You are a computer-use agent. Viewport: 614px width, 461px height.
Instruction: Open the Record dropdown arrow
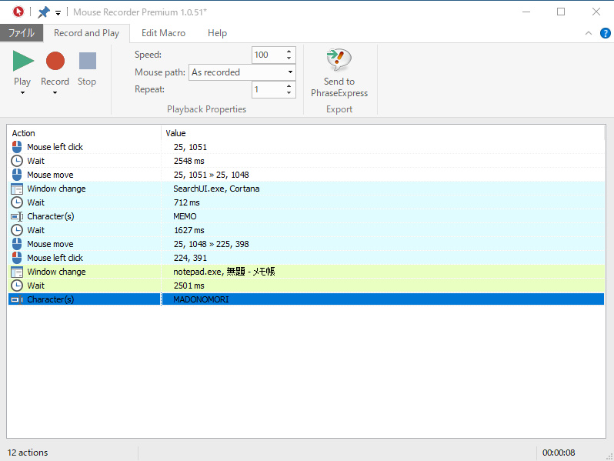click(55, 93)
